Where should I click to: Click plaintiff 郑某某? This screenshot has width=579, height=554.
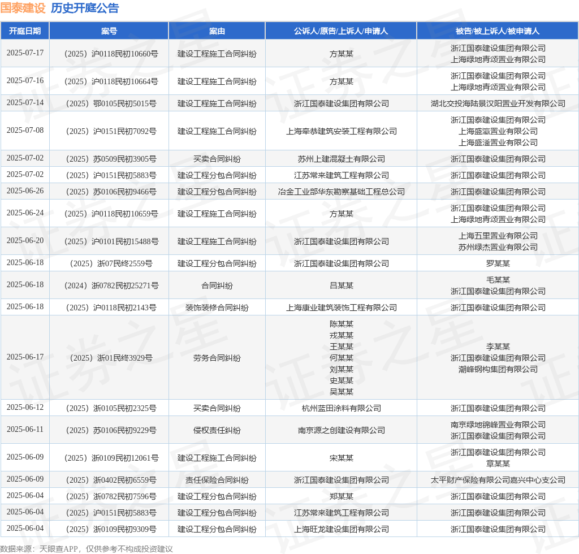click(341, 496)
